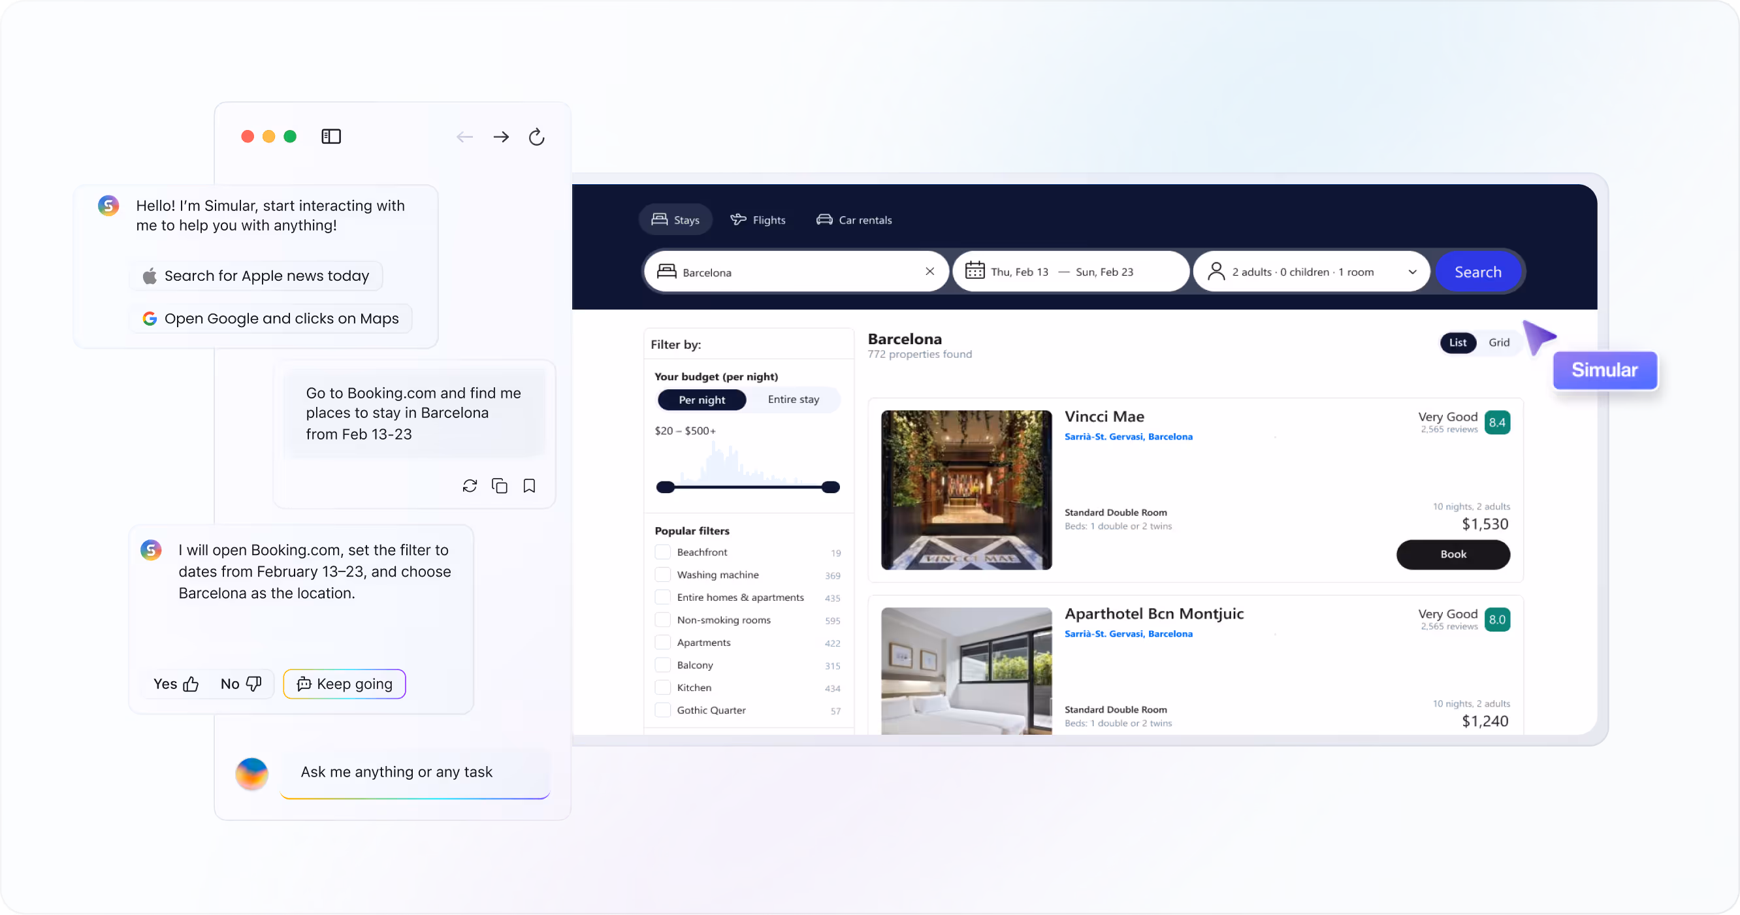Open the adults and rooms selector dropdown
The height and width of the screenshot is (915, 1740).
[1412, 272]
